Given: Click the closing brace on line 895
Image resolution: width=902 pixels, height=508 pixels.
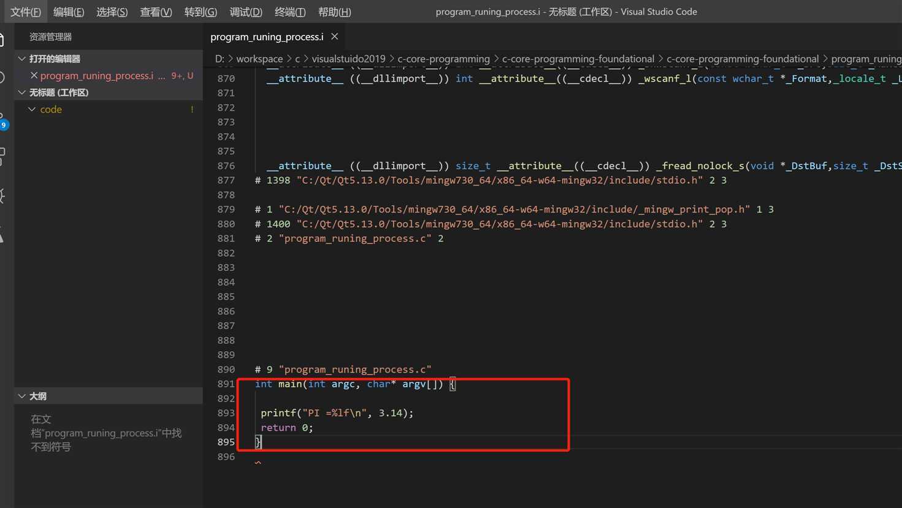Looking at the screenshot, I should coord(258,442).
